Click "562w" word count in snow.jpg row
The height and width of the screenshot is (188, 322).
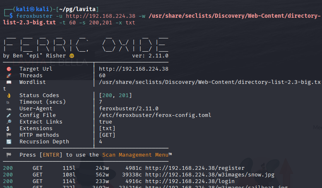pyautogui.click(x=102, y=175)
